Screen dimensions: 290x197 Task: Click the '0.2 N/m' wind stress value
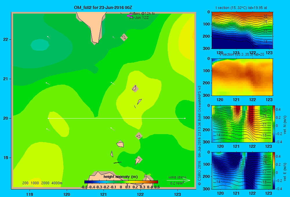click(176, 183)
